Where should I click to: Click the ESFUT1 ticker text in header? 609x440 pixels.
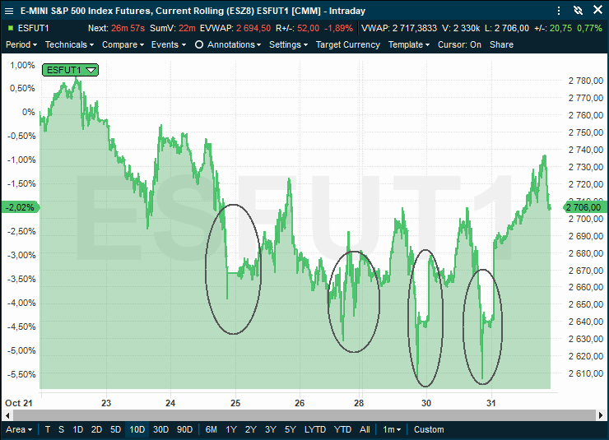[x=34, y=28]
